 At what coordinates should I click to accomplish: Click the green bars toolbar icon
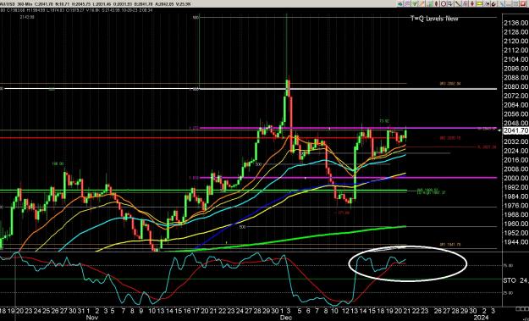[430, 3]
